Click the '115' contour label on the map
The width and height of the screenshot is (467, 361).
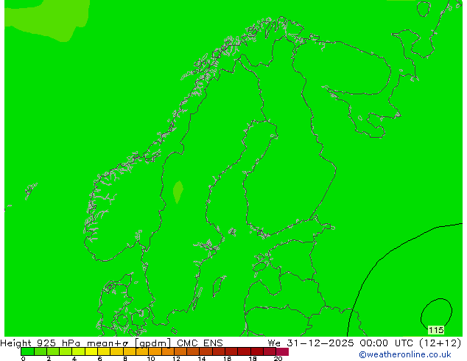tap(436, 330)
